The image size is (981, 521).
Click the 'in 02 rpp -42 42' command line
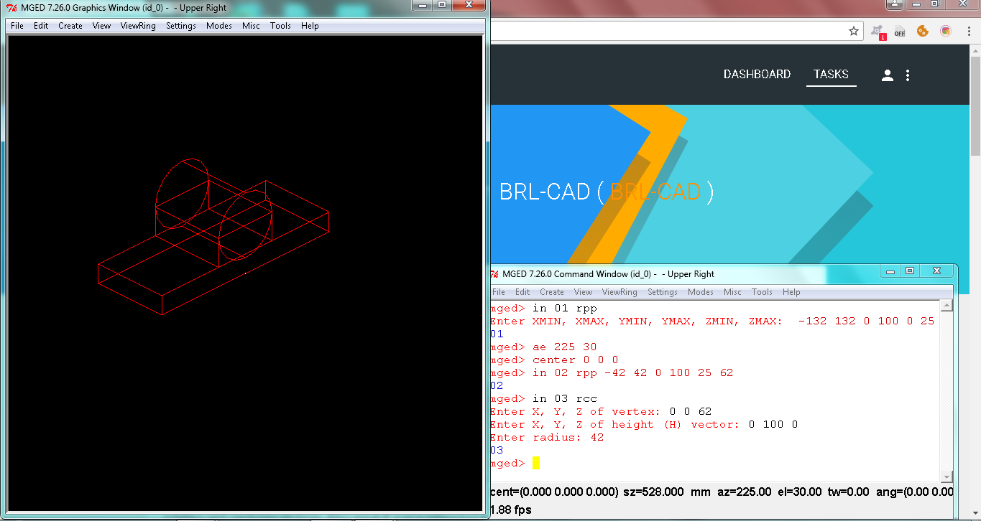612,373
